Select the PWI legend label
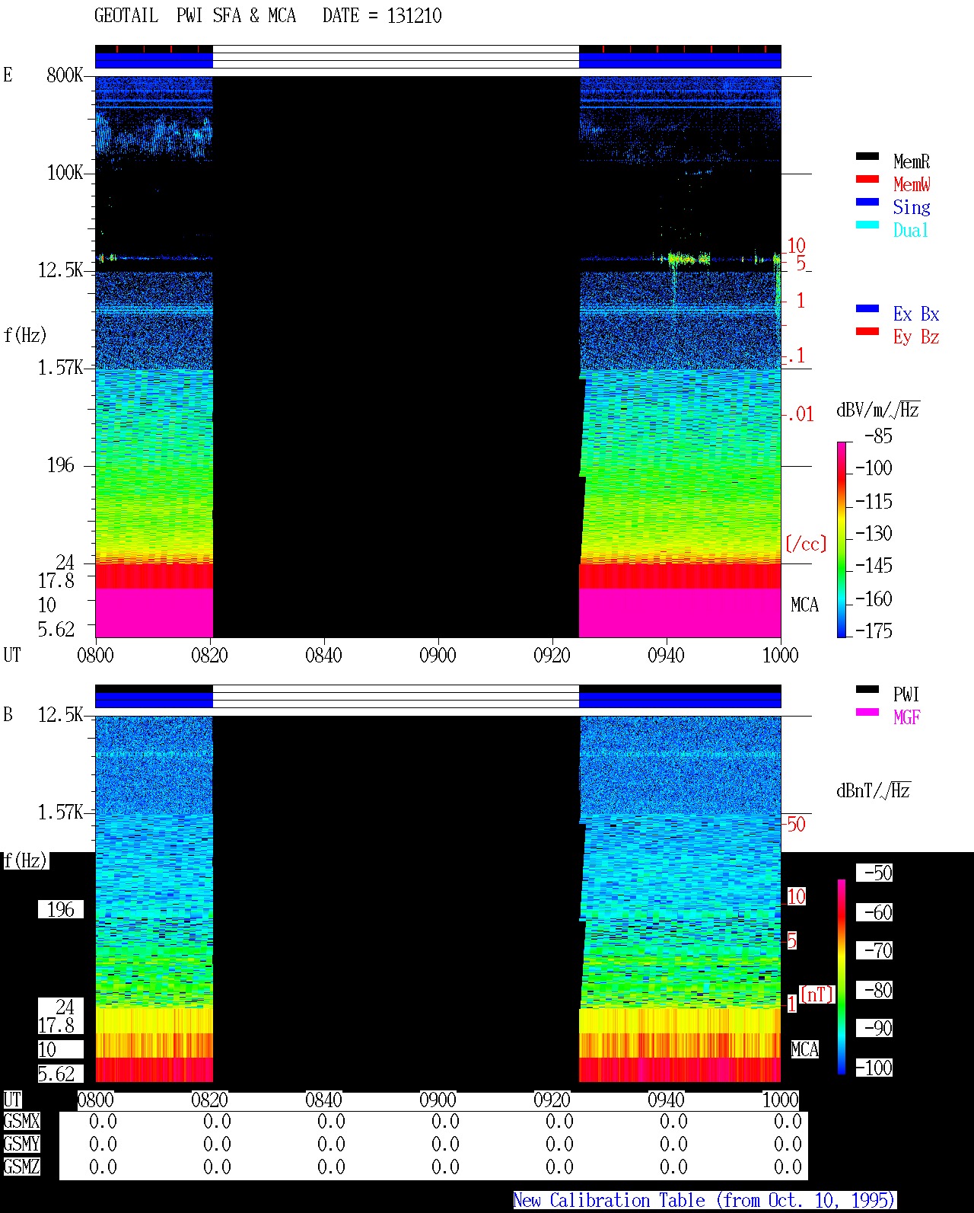 (x=906, y=694)
